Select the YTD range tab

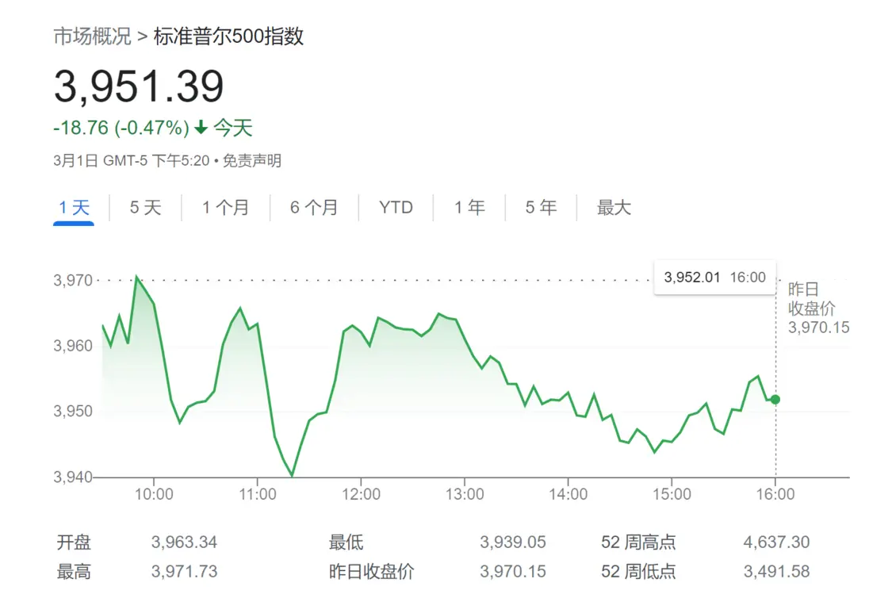coord(396,208)
